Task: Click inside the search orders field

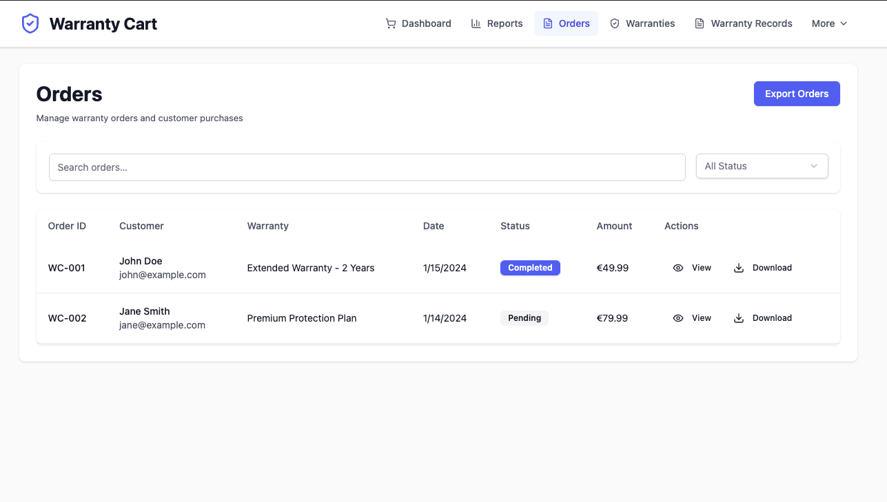Action: [x=367, y=167]
